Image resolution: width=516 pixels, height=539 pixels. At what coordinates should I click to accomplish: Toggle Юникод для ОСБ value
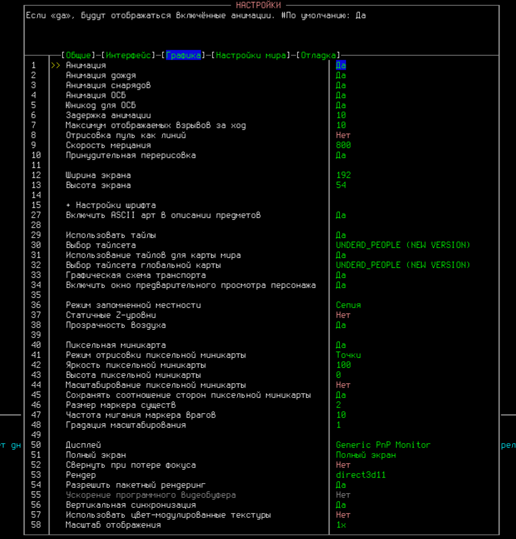point(341,105)
